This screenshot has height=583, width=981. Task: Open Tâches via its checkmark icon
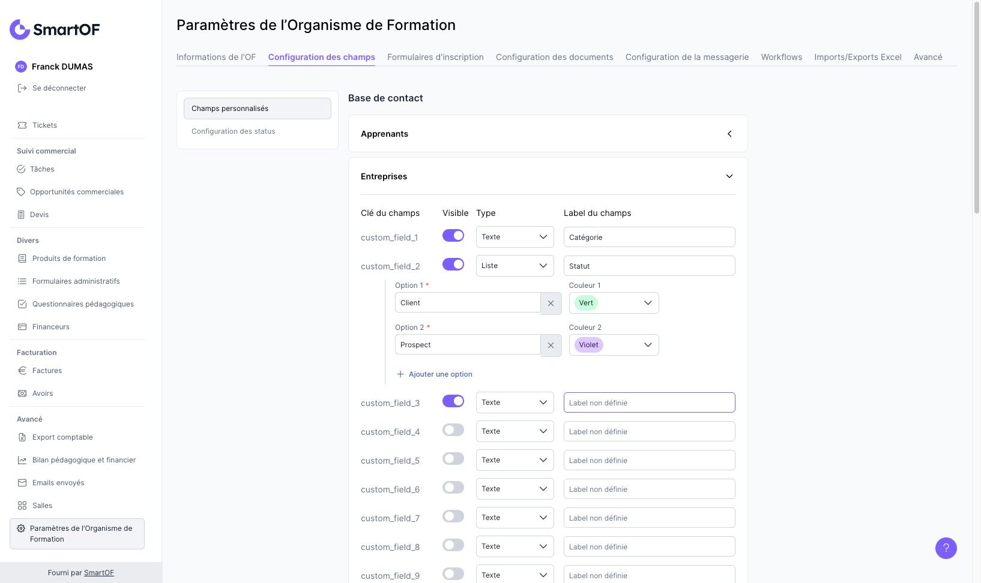21,169
